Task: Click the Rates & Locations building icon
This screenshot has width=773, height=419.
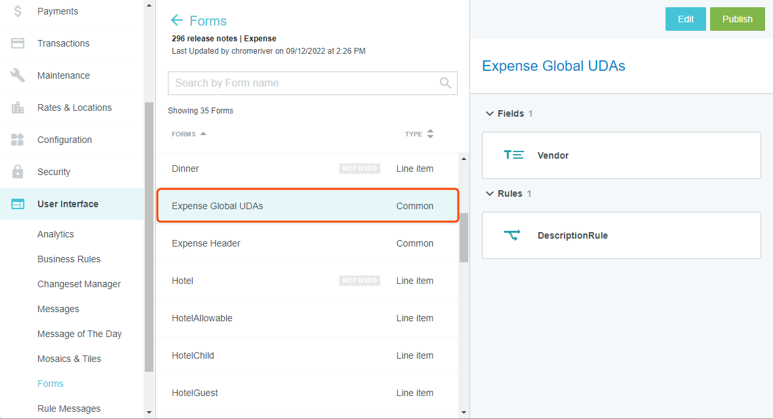Action: (x=18, y=108)
